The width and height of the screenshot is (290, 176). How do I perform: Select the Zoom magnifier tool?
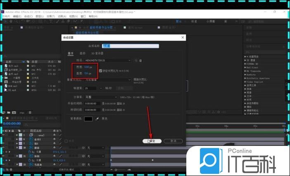click(17, 21)
